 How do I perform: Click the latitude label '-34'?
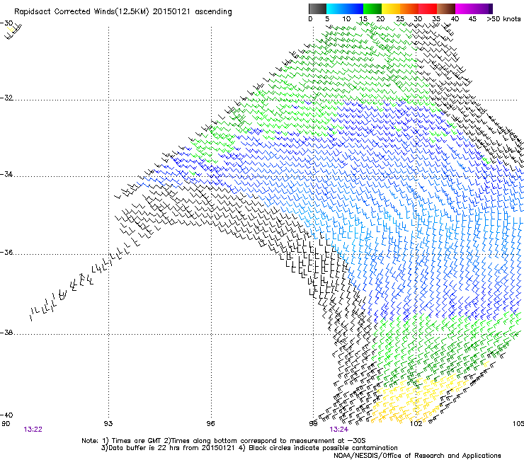pyautogui.click(x=6, y=174)
